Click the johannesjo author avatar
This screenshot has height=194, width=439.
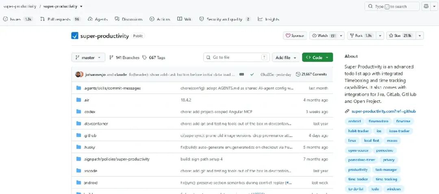coord(78,75)
